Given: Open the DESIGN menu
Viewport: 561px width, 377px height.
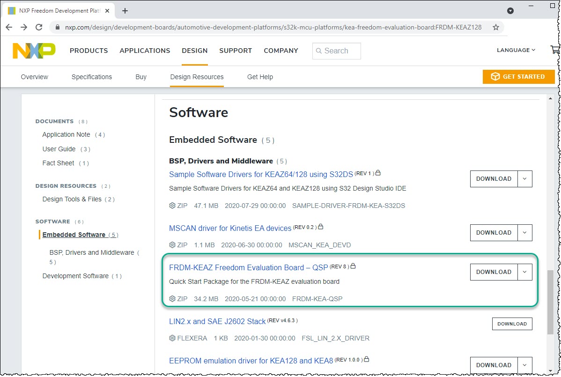Looking at the screenshot, I should click(x=194, y=51).
